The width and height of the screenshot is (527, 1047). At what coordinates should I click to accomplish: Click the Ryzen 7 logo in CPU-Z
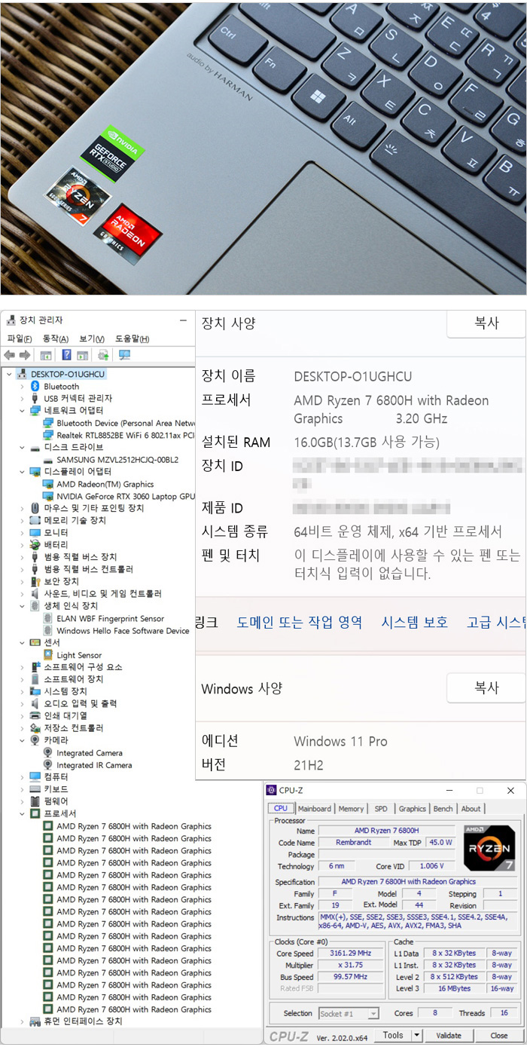[x=489, y=848]
